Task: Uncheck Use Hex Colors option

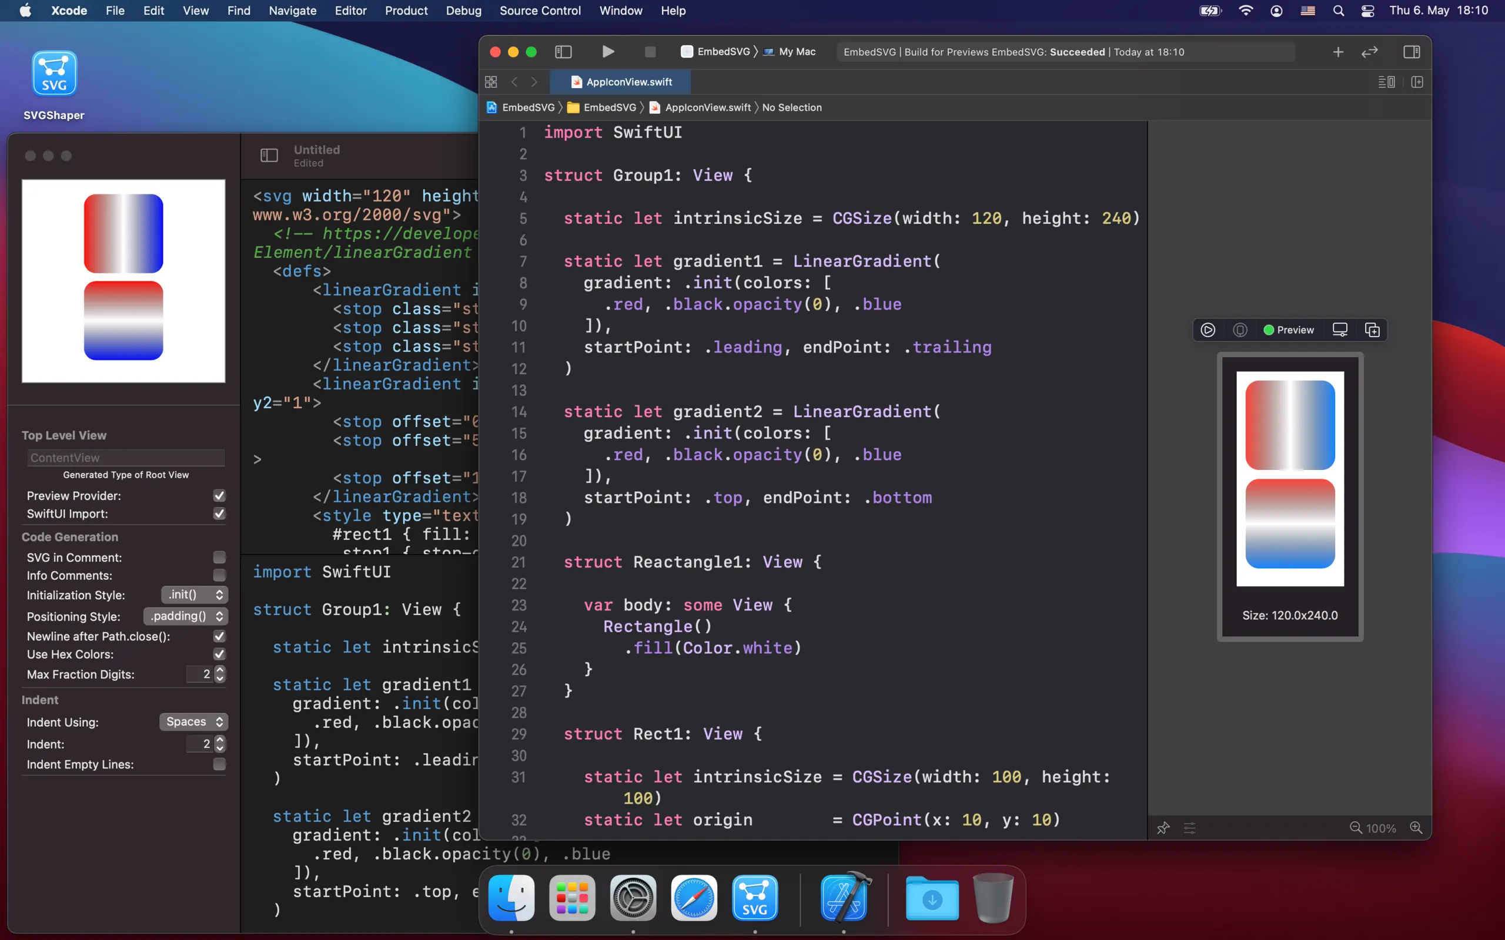Action: coord(219,654)
